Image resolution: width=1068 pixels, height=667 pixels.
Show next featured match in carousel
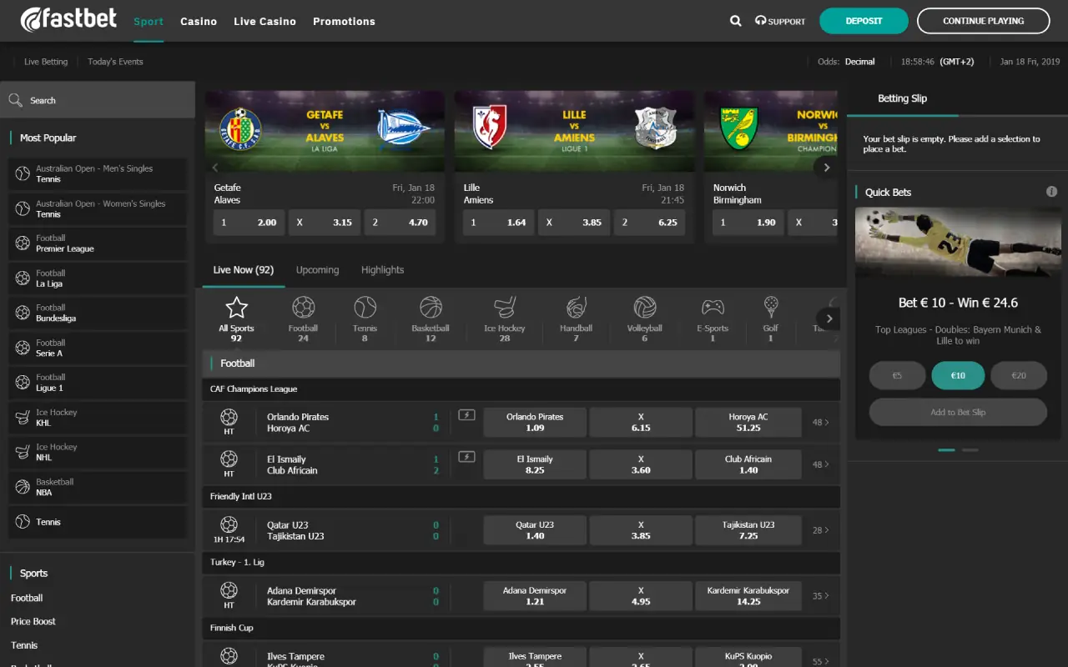point(826,168)
